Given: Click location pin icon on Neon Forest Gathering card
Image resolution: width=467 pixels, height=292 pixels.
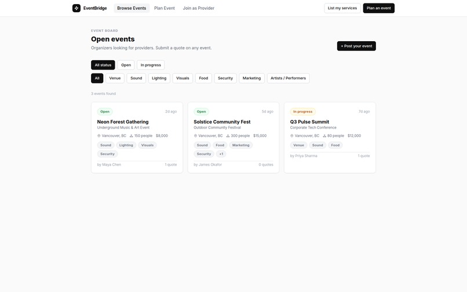Looking at the screenshot, I should [x=99, y=136].
